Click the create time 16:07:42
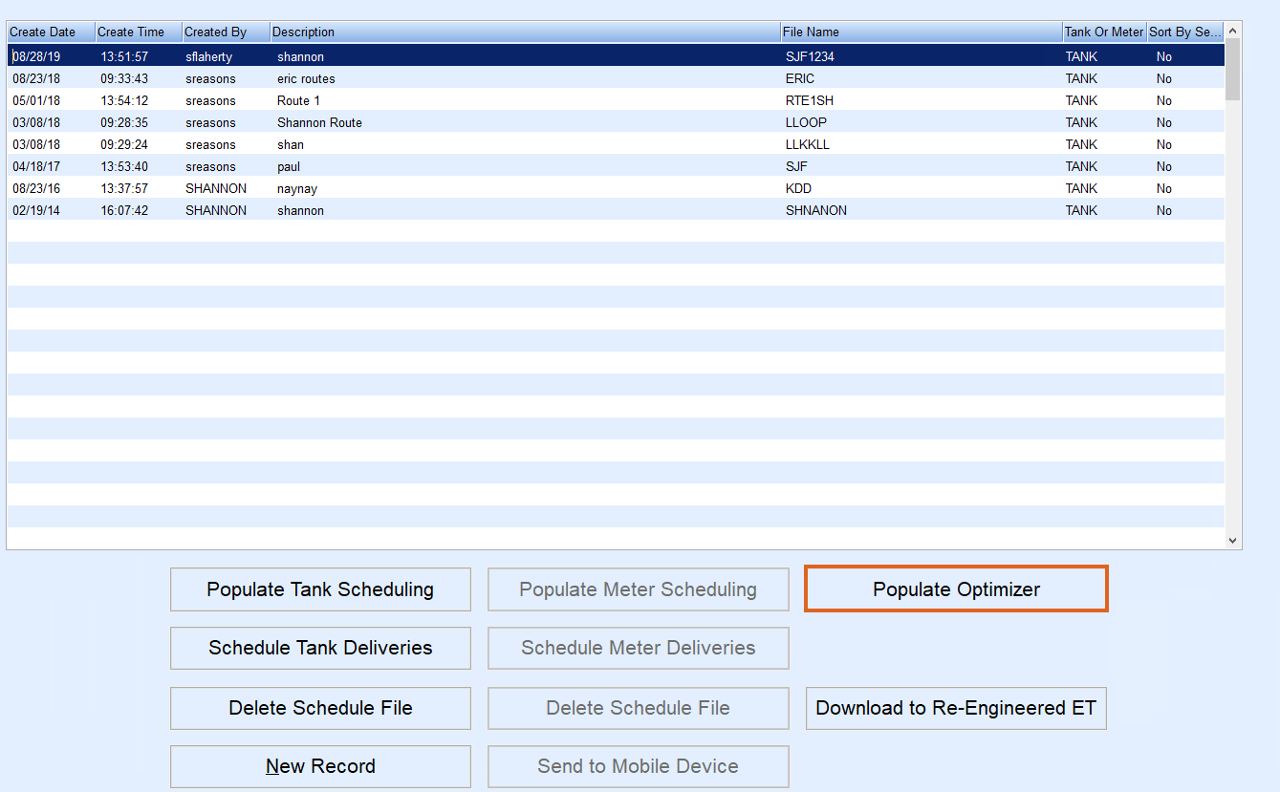 click(124, 210)
